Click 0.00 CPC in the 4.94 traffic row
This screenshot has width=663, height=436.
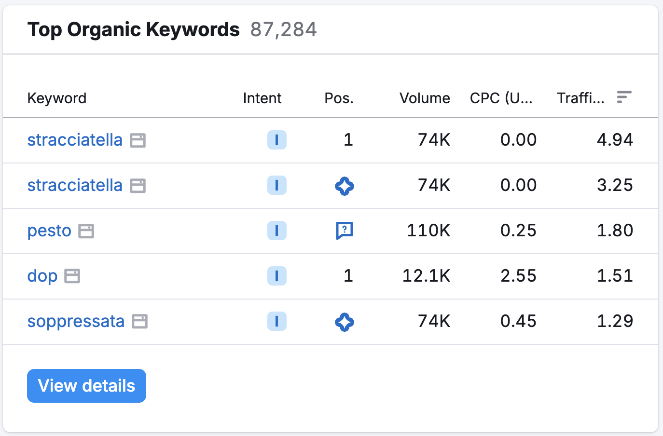(x=518, y=140)
